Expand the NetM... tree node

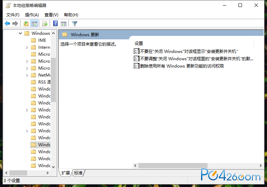(27, 75)
